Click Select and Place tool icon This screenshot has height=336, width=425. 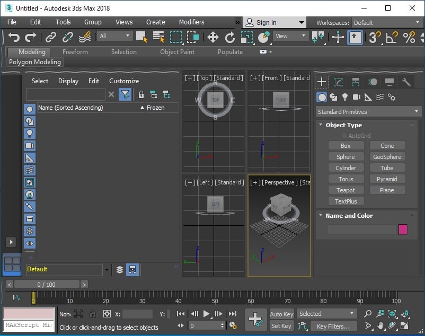pos(264,37)
